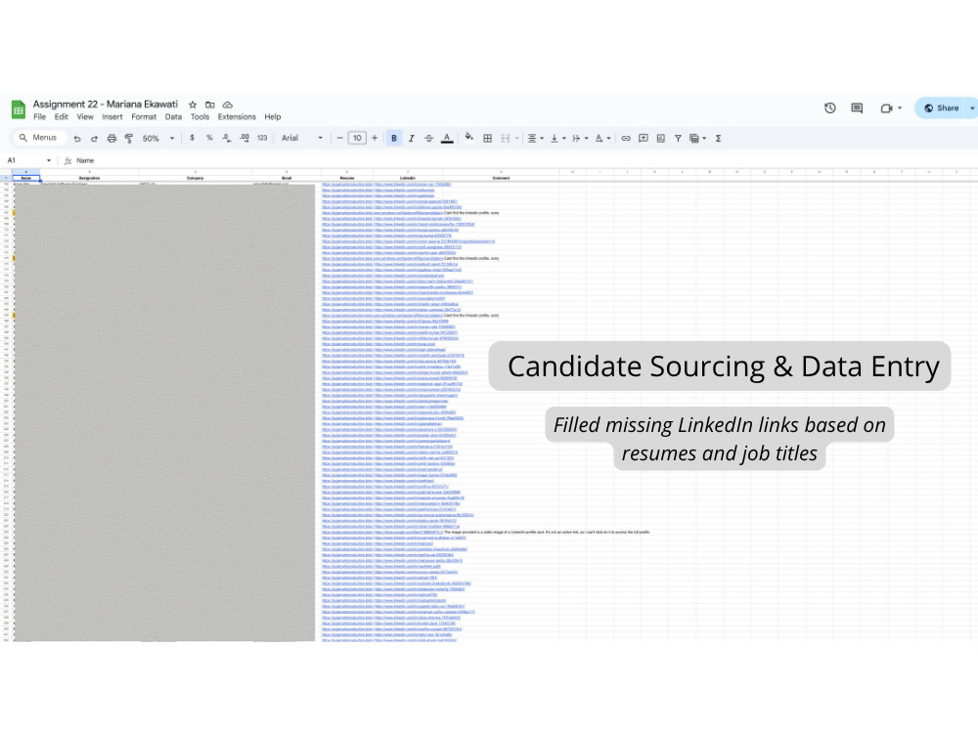Screen dimensions: 978x733
Task: Open the Edit menu
Action: [x=61, y=116]
